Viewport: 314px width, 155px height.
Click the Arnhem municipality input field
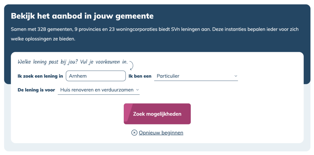click(x=96, y=76)
